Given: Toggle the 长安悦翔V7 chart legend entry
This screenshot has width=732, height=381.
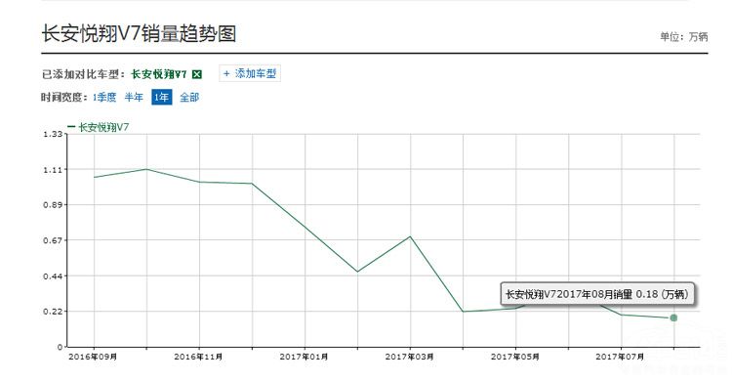Looking at the screenshot, I should point(99,127).
